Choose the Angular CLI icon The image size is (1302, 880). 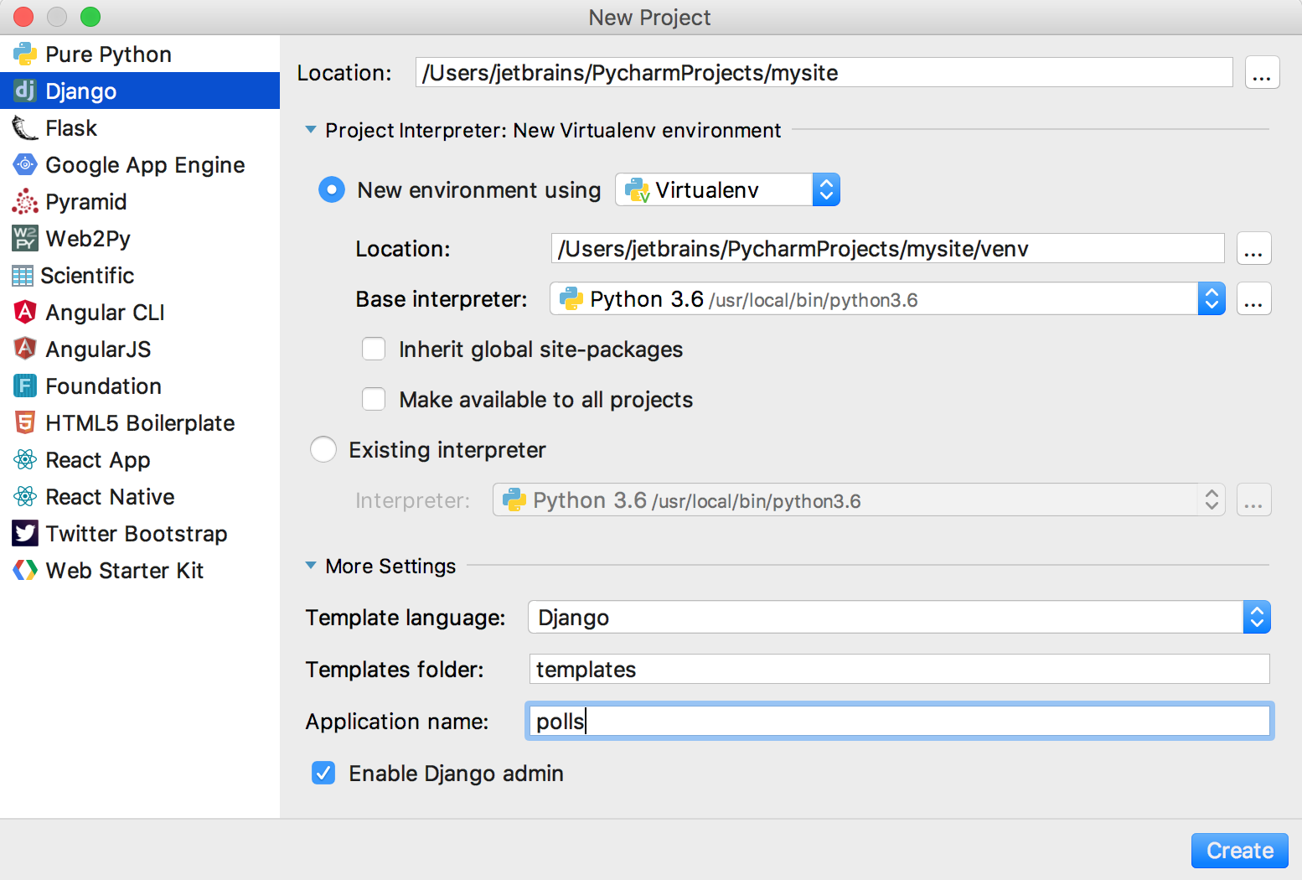25,312
